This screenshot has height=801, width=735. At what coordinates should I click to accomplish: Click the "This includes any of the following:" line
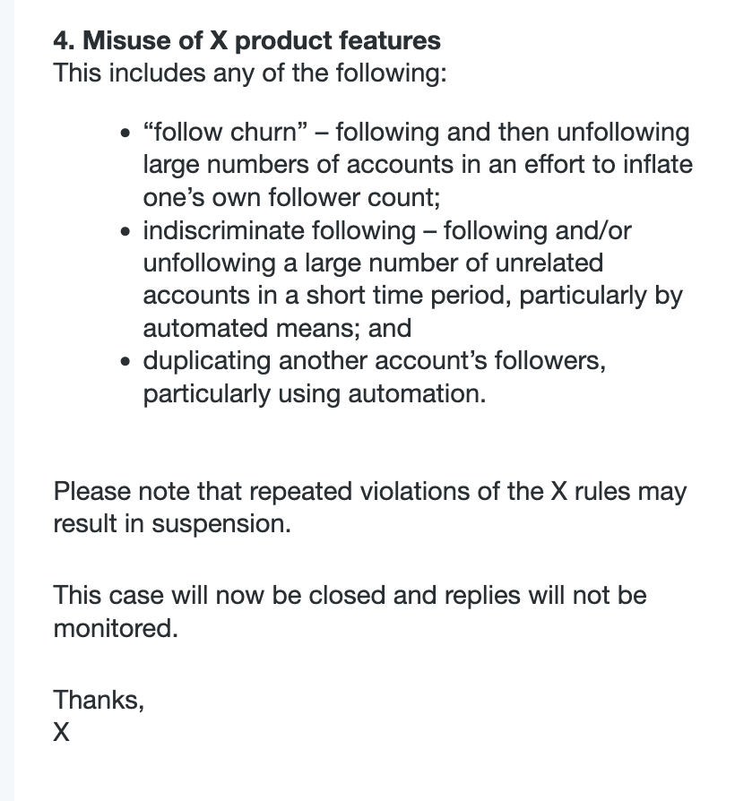pos(249,73)
